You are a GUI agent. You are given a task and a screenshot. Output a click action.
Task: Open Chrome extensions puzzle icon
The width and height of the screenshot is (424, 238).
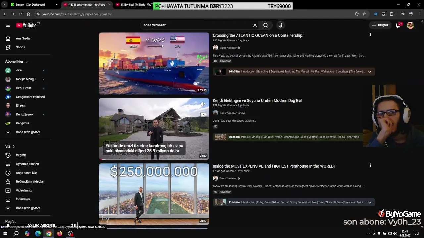392,14
